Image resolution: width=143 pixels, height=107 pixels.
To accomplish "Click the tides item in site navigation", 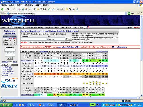I will click(34, 27).
